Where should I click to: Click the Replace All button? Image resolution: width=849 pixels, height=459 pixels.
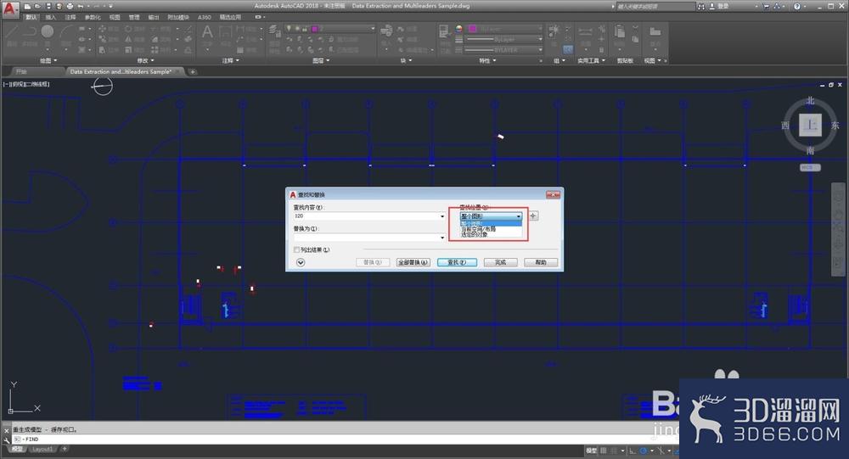413,262
